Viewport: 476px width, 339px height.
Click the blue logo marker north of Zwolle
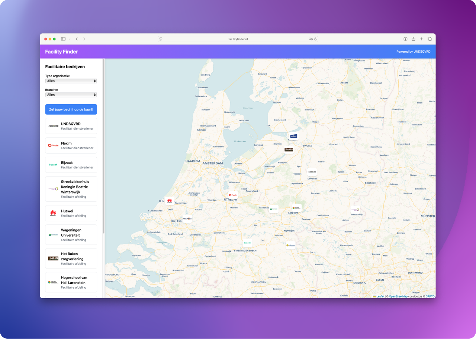294,136
